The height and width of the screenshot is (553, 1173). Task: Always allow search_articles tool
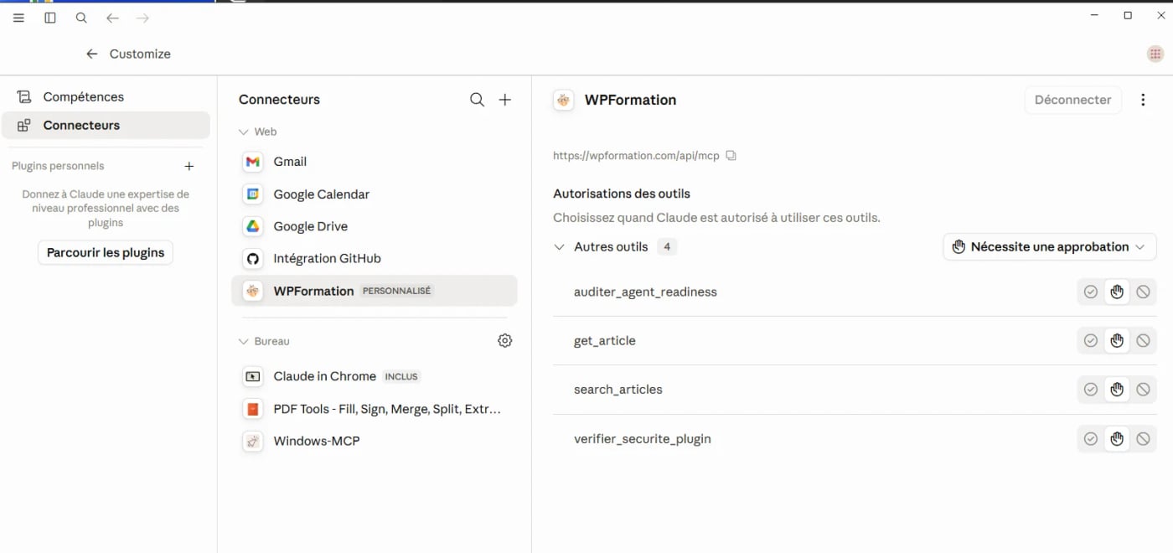(1090, 390)
